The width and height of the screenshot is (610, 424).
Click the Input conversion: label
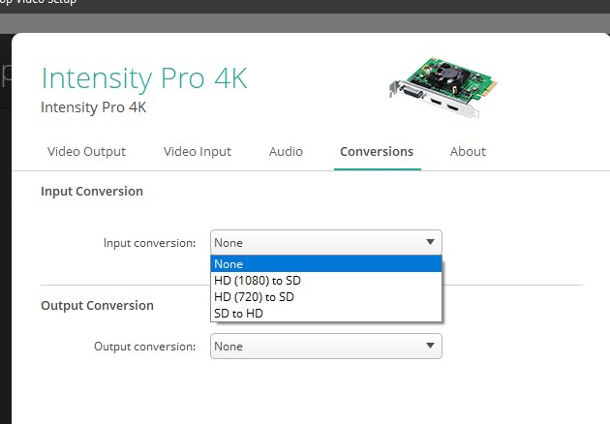(x=149, y=243)
